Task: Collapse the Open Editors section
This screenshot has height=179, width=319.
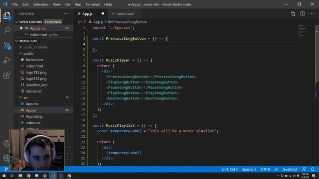Action: tap(16, 22)
